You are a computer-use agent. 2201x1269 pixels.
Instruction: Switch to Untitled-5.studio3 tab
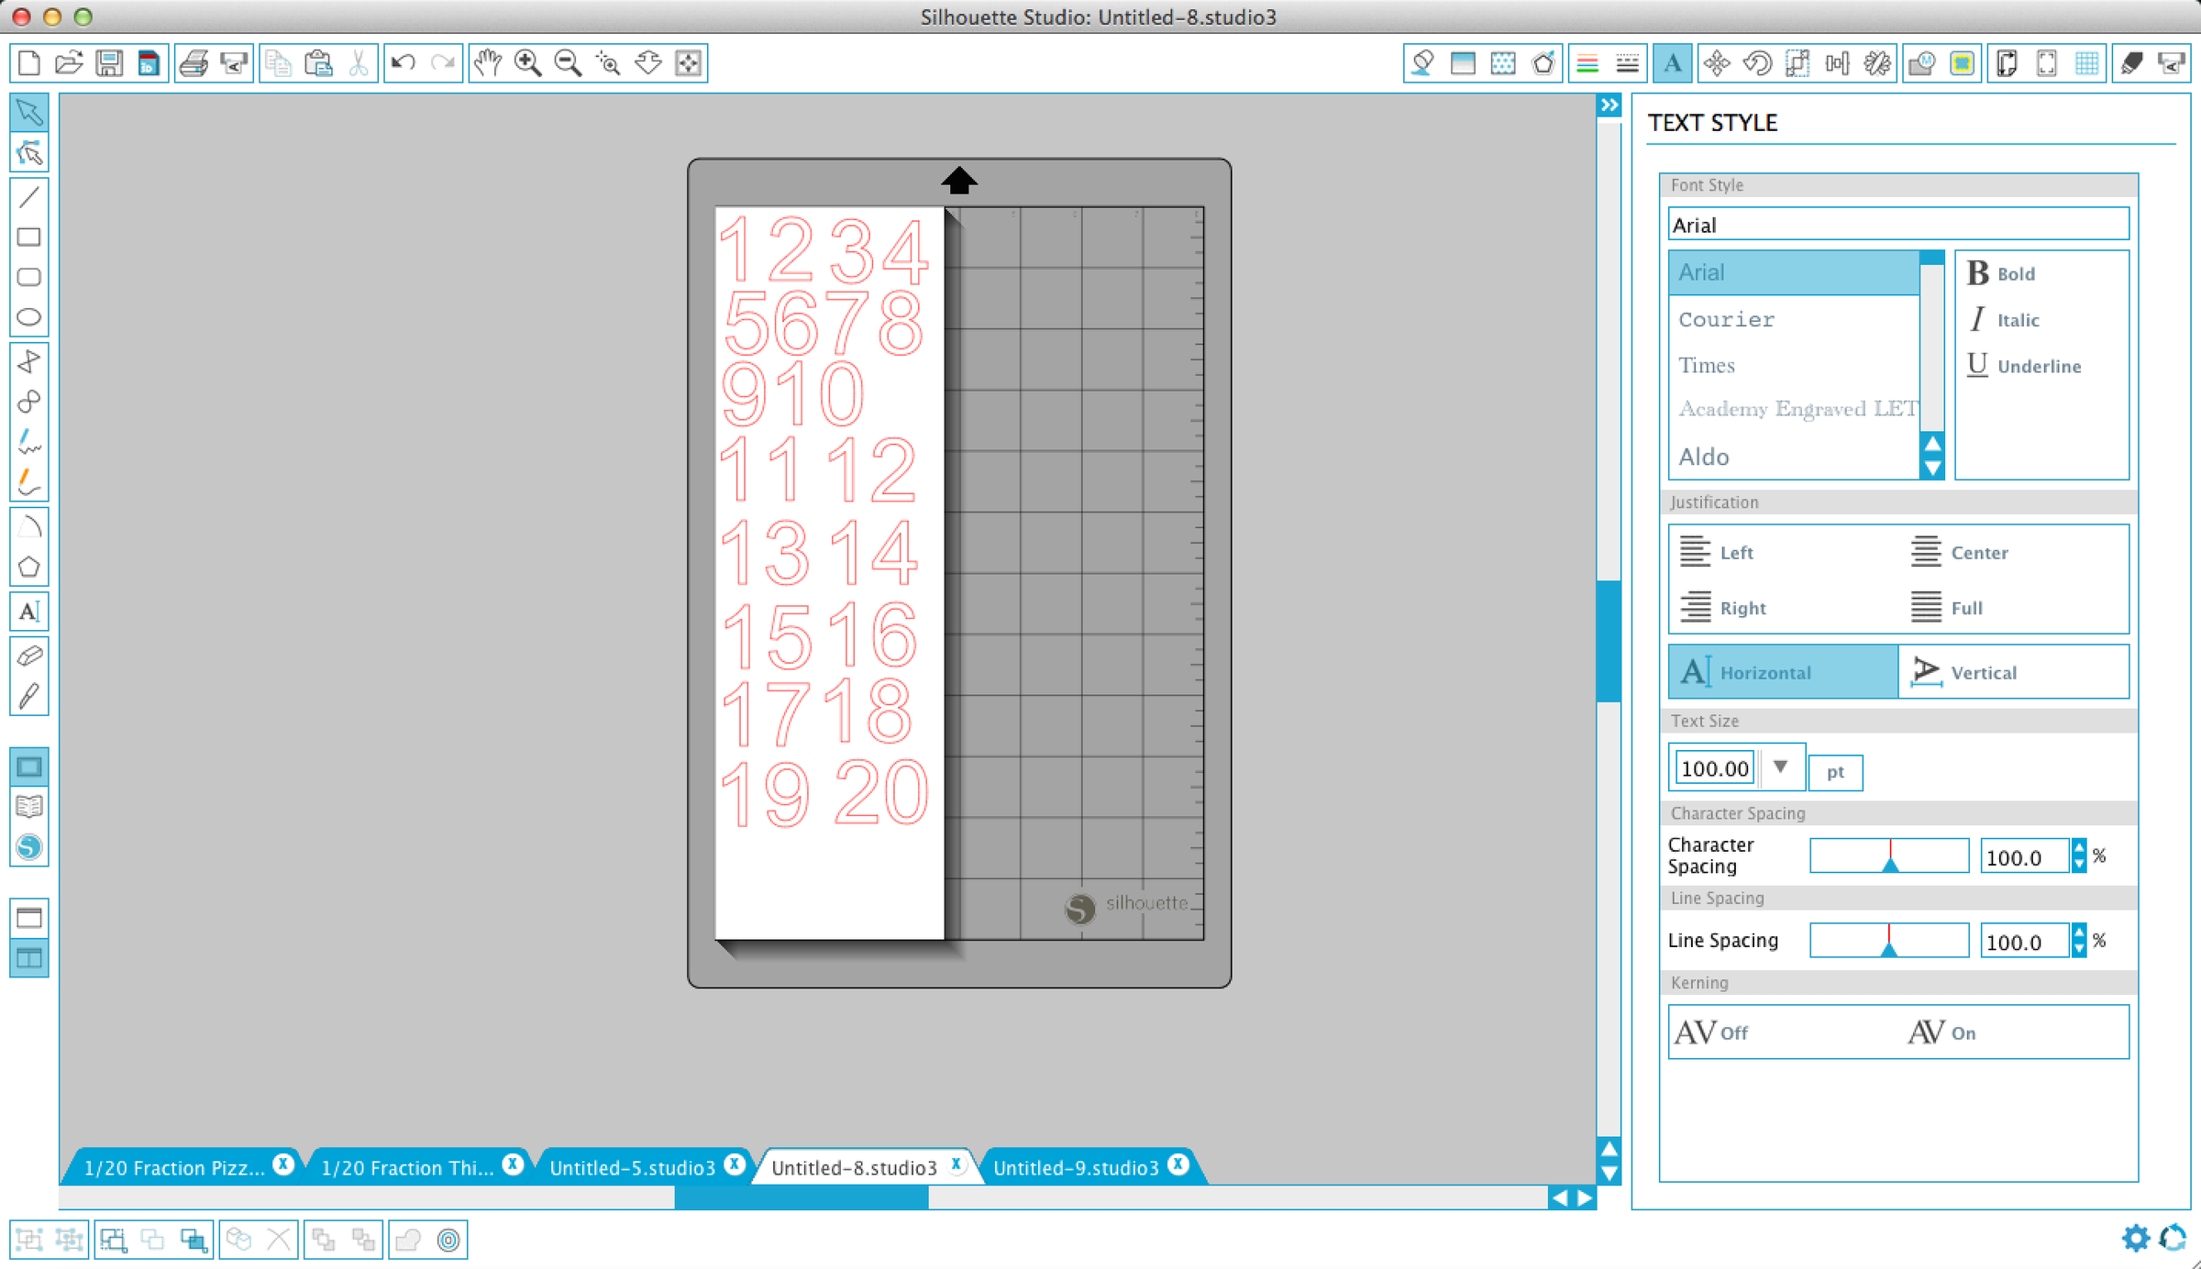click(x=632, y=1167)
